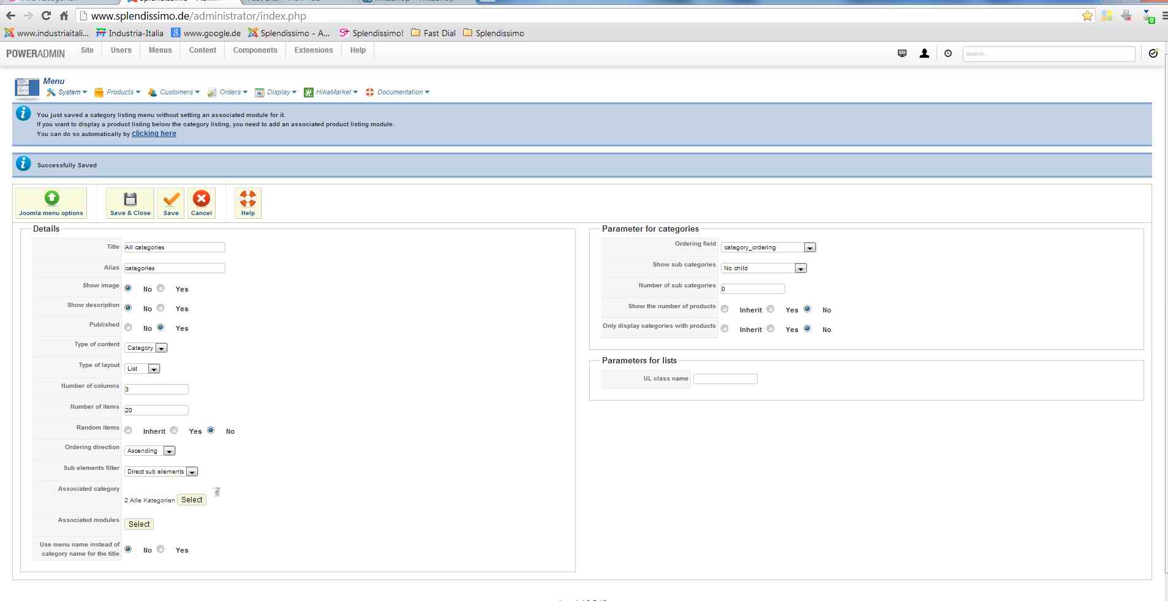The height and width of the screenshot is (601, 1168).
Task: Open the Ordering field dropdown
Action: (768, 248)
